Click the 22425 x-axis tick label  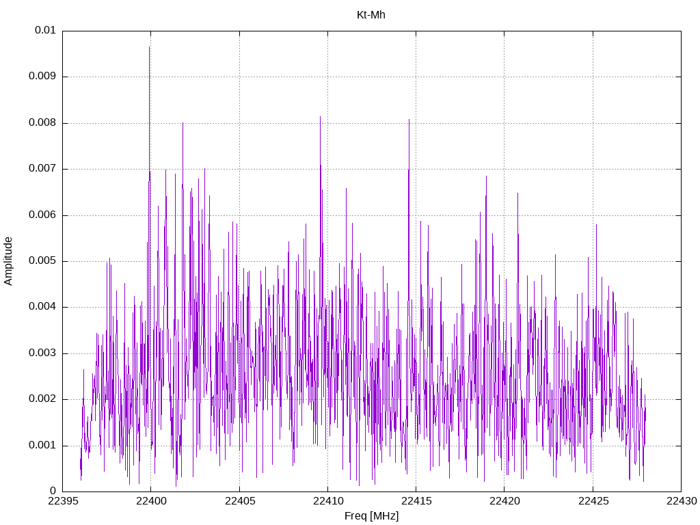[x=593, y=501]
